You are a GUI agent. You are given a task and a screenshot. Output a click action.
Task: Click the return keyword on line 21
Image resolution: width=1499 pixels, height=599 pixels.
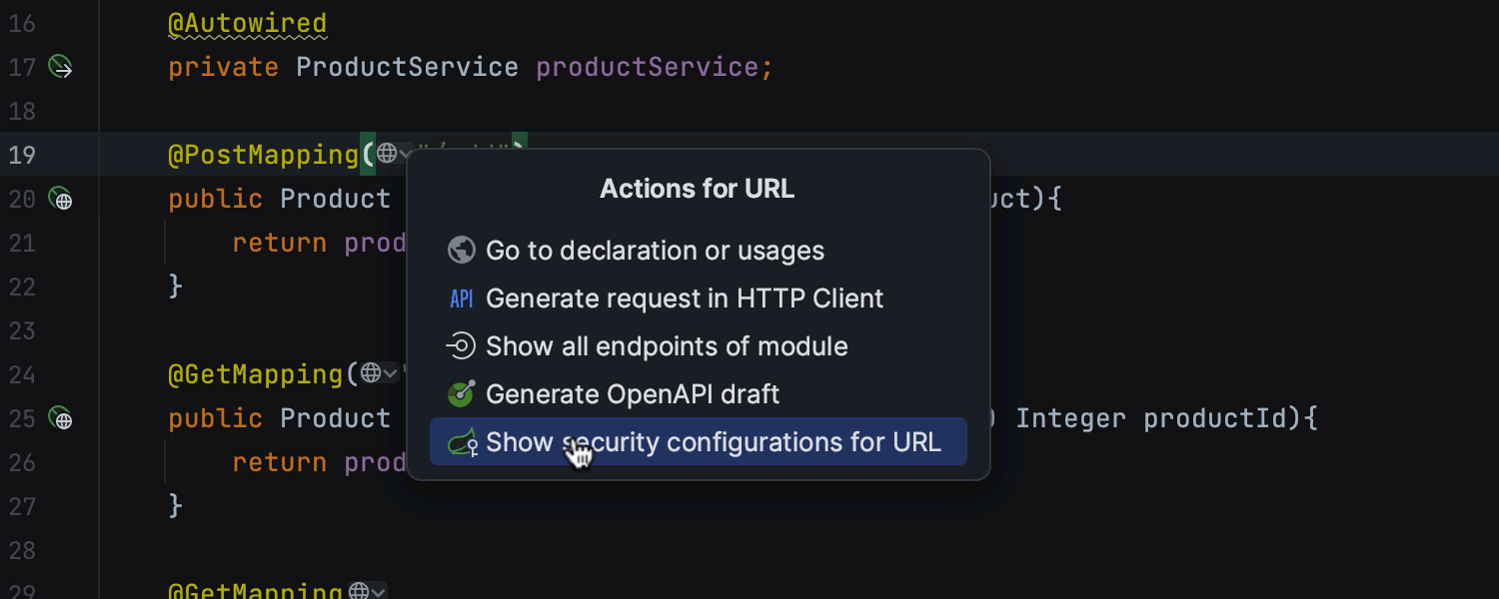click(x=279, y=243)
